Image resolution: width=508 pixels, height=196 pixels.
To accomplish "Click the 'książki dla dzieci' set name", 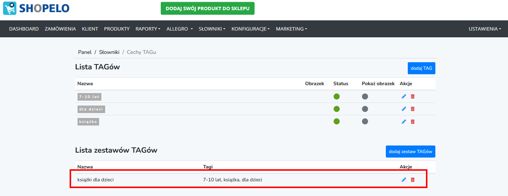I will 96,180.
